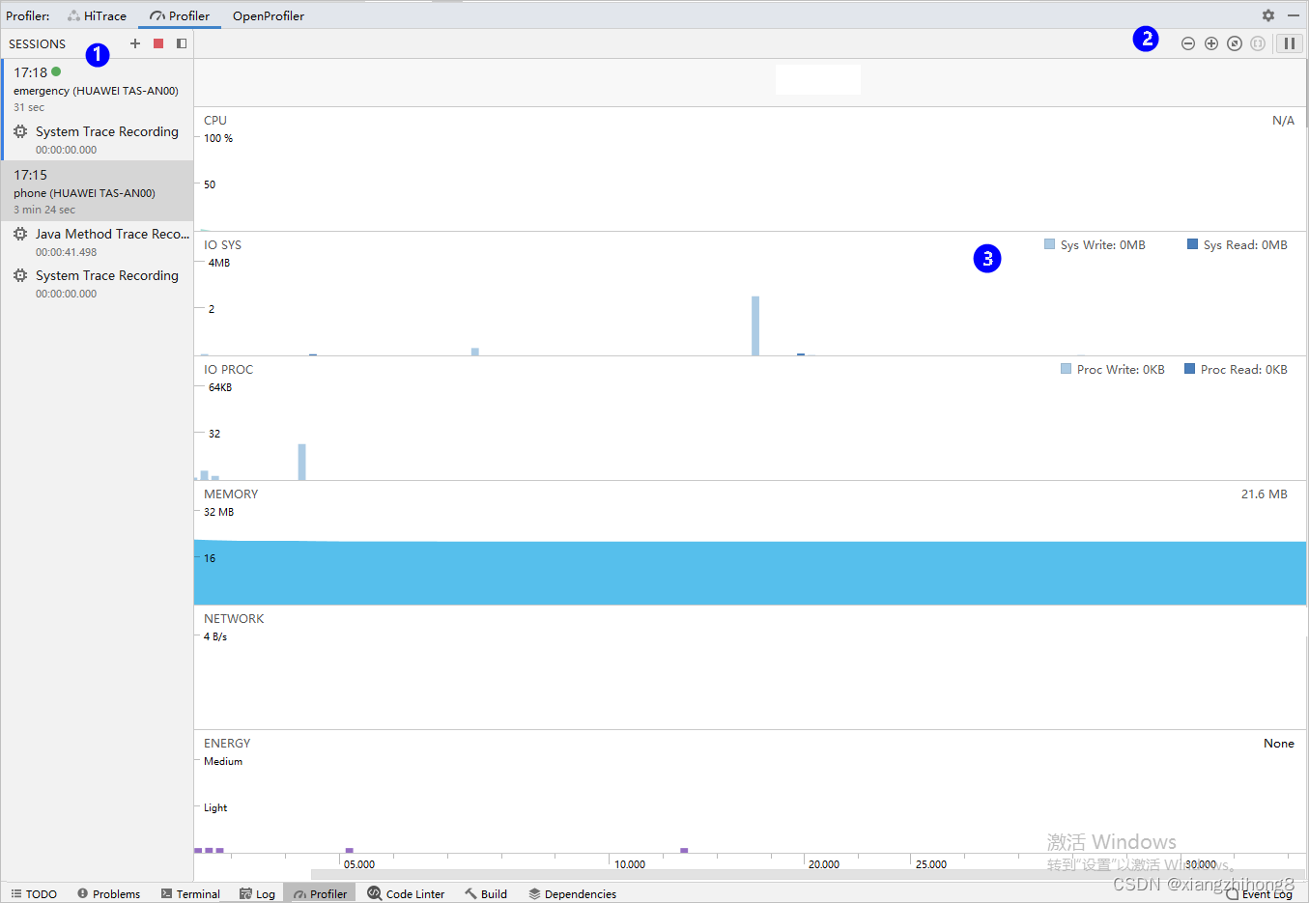This screenshot has height=903, width=1309.
Task: Open the Dependencies panel at the bottom
Action: point(572,893)
